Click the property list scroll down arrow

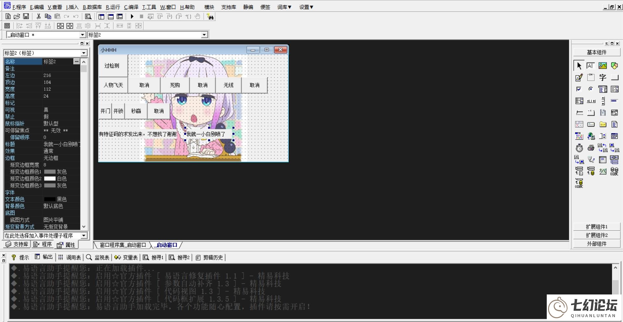coord(84,227)
